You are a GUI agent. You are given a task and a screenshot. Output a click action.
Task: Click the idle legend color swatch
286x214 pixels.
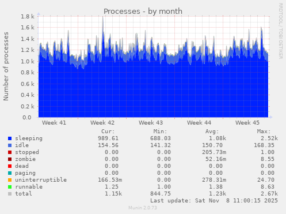[10, 145]
